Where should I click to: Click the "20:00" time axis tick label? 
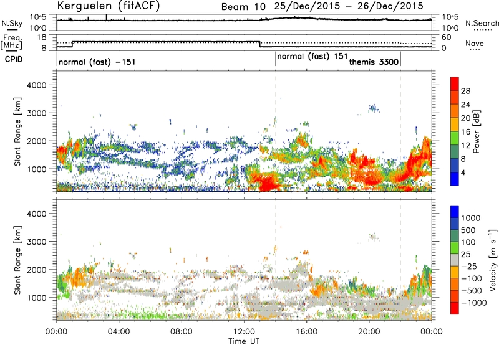coord(369,332)
